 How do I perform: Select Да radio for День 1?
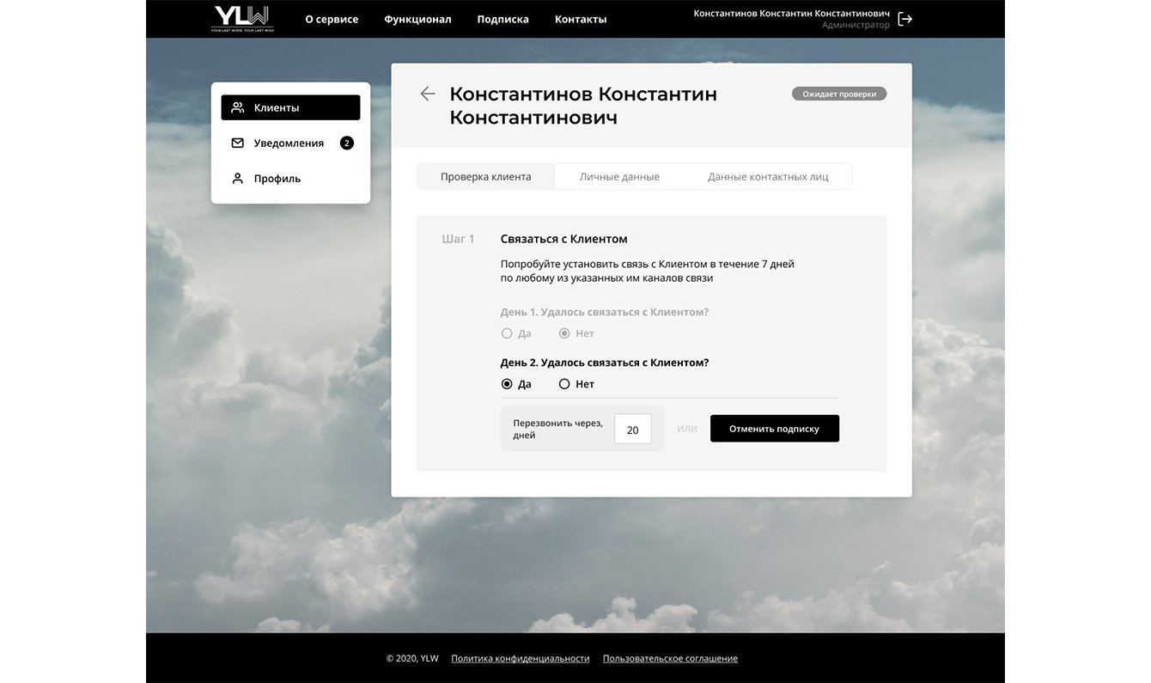[x=507, y=333]
